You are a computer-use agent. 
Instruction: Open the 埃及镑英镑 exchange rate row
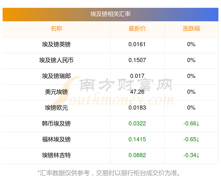tap(56, 44)
